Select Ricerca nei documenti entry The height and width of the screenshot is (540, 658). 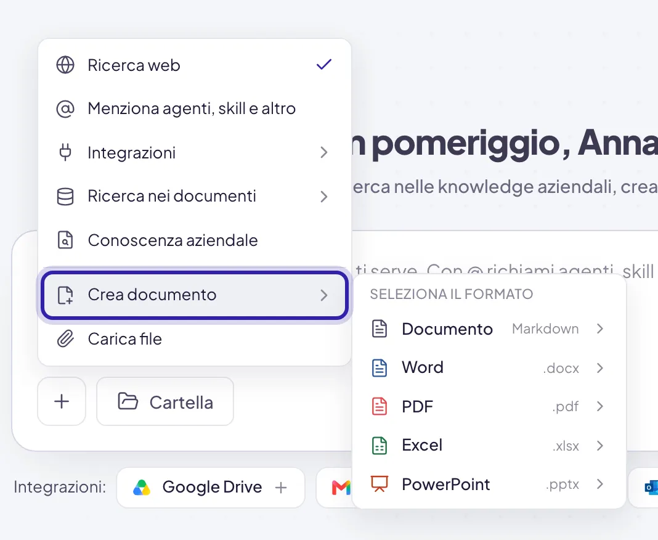(x=194, y=196)
